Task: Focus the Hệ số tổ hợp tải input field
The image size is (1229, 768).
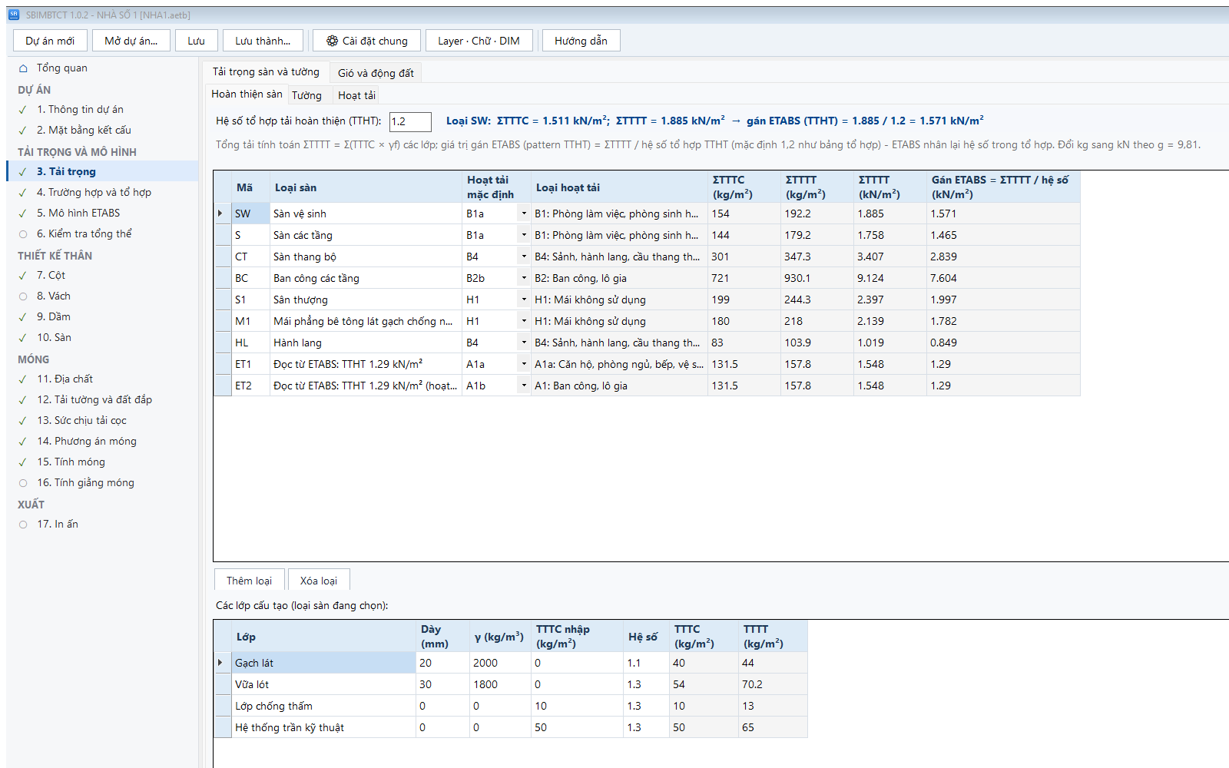Action: pos(410,121)
